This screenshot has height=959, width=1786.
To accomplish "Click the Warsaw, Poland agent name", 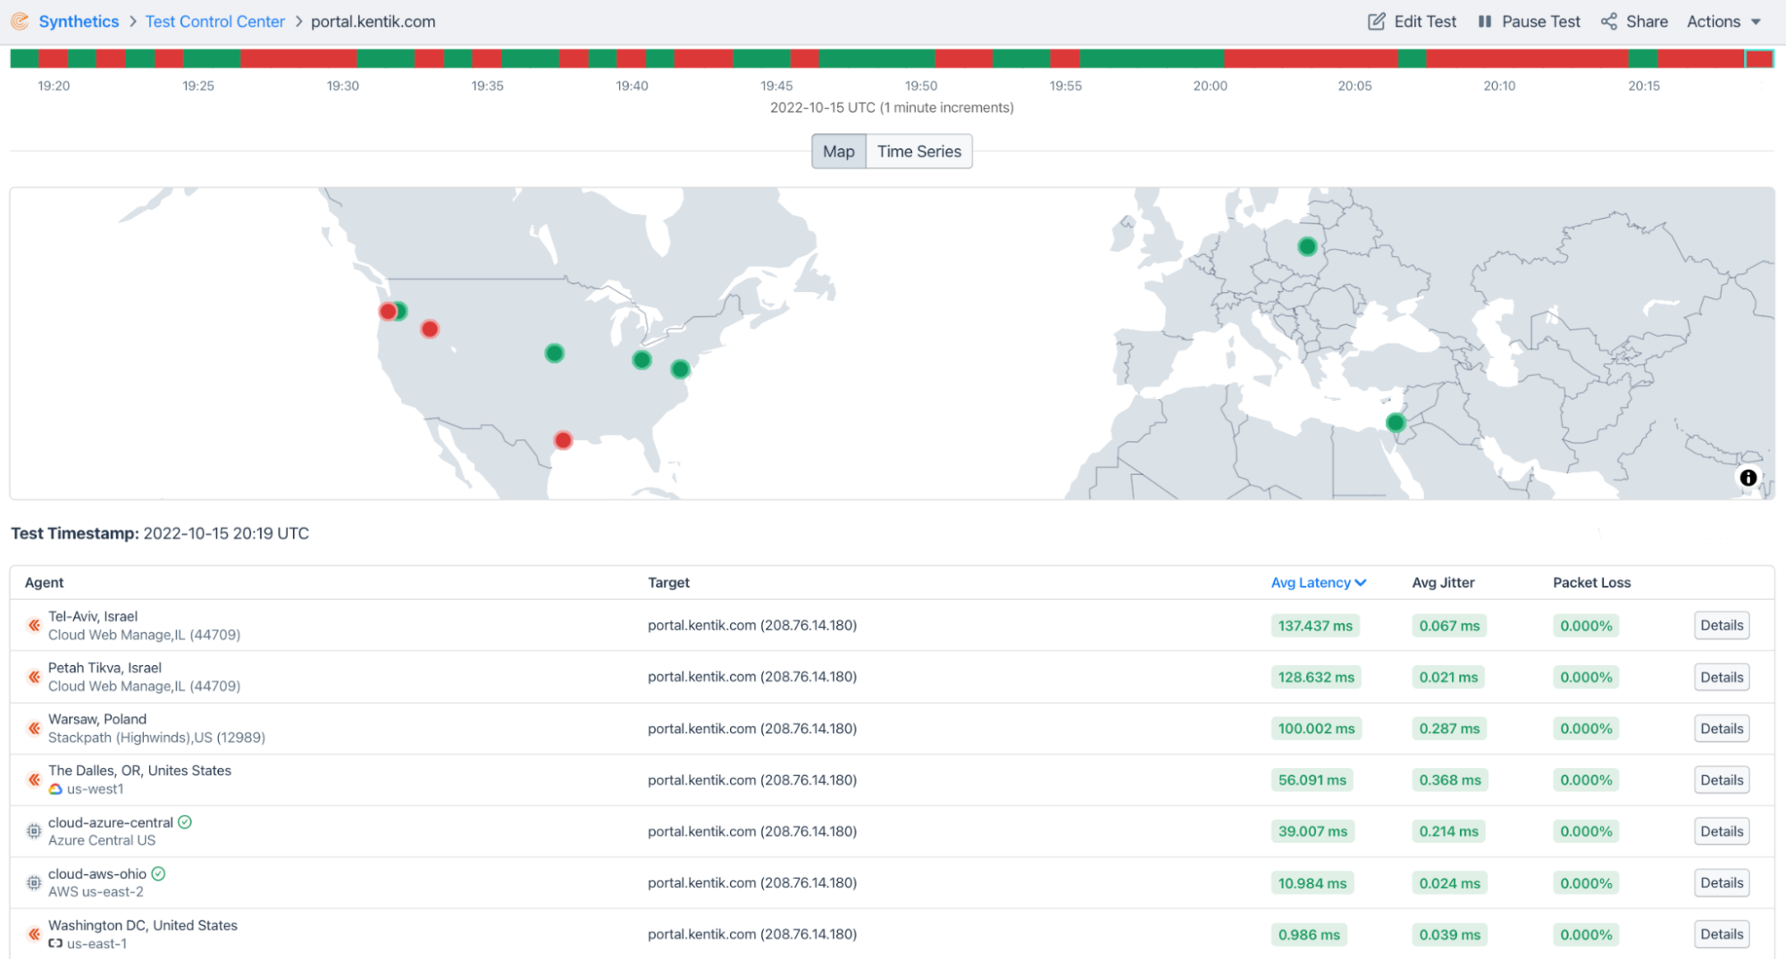I will 97,719.
